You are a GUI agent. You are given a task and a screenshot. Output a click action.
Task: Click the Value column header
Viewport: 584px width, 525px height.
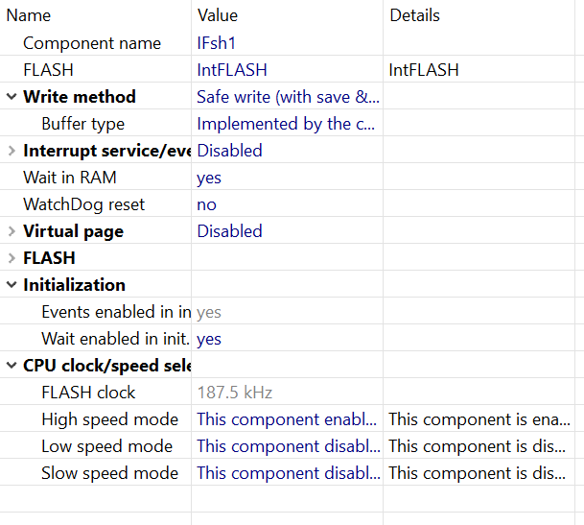(218, 15)
